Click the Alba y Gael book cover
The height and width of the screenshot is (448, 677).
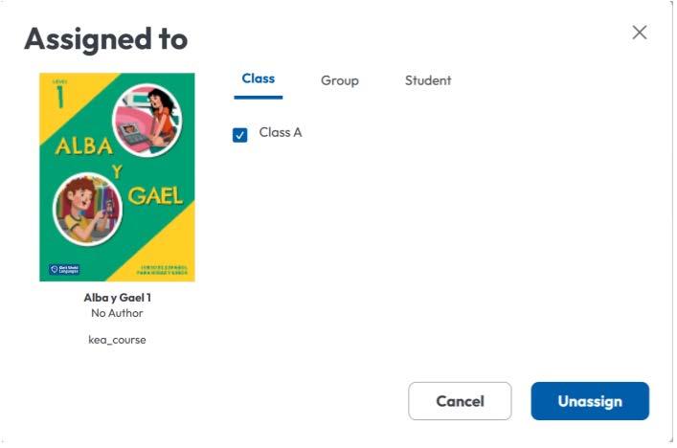coord(117,177)
